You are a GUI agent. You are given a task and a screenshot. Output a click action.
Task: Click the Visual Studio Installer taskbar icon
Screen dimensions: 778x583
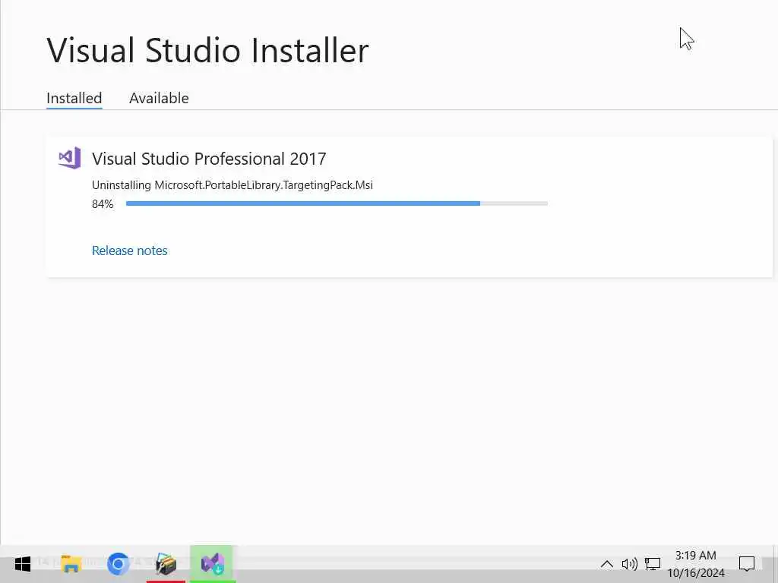tap(213, 564)
